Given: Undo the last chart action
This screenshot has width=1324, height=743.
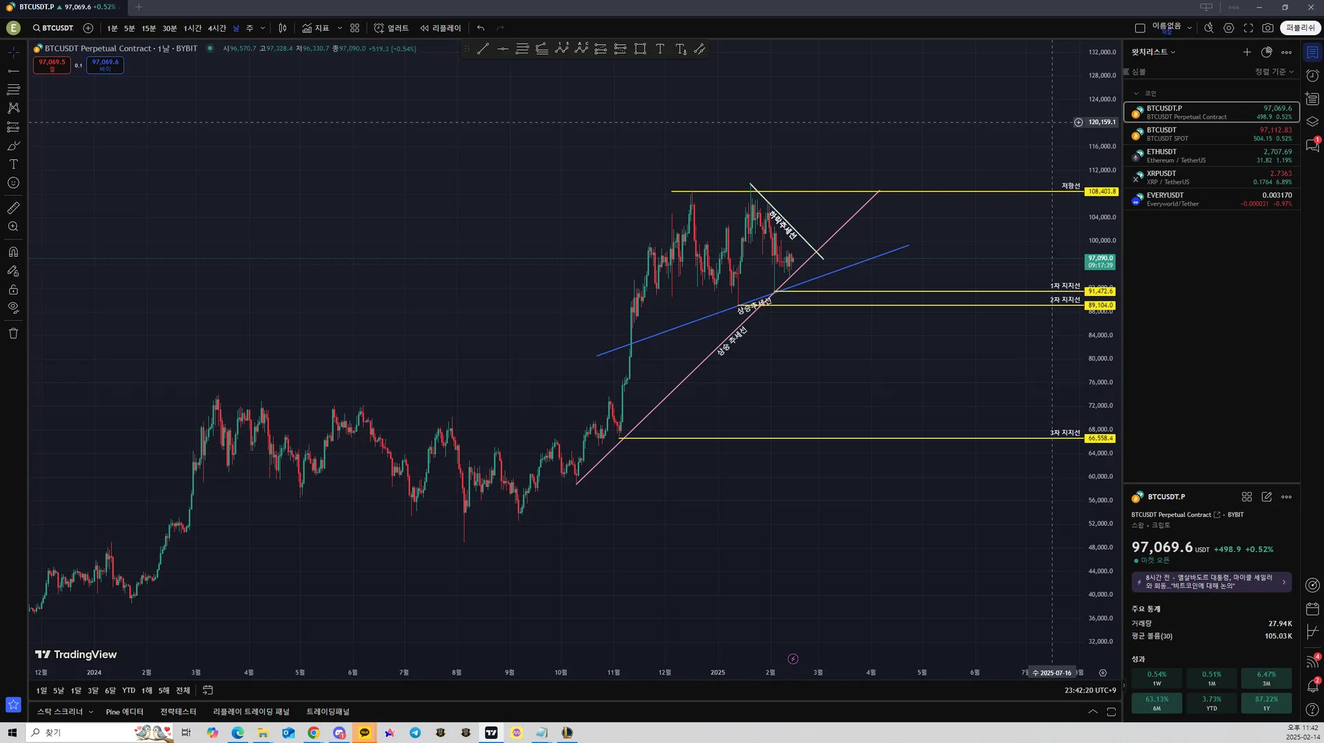Looking at the screenshot, I should [x=481, y=28].
